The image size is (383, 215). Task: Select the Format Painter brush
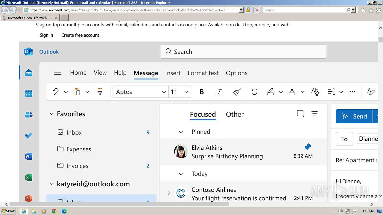click(x=100, y=92)
